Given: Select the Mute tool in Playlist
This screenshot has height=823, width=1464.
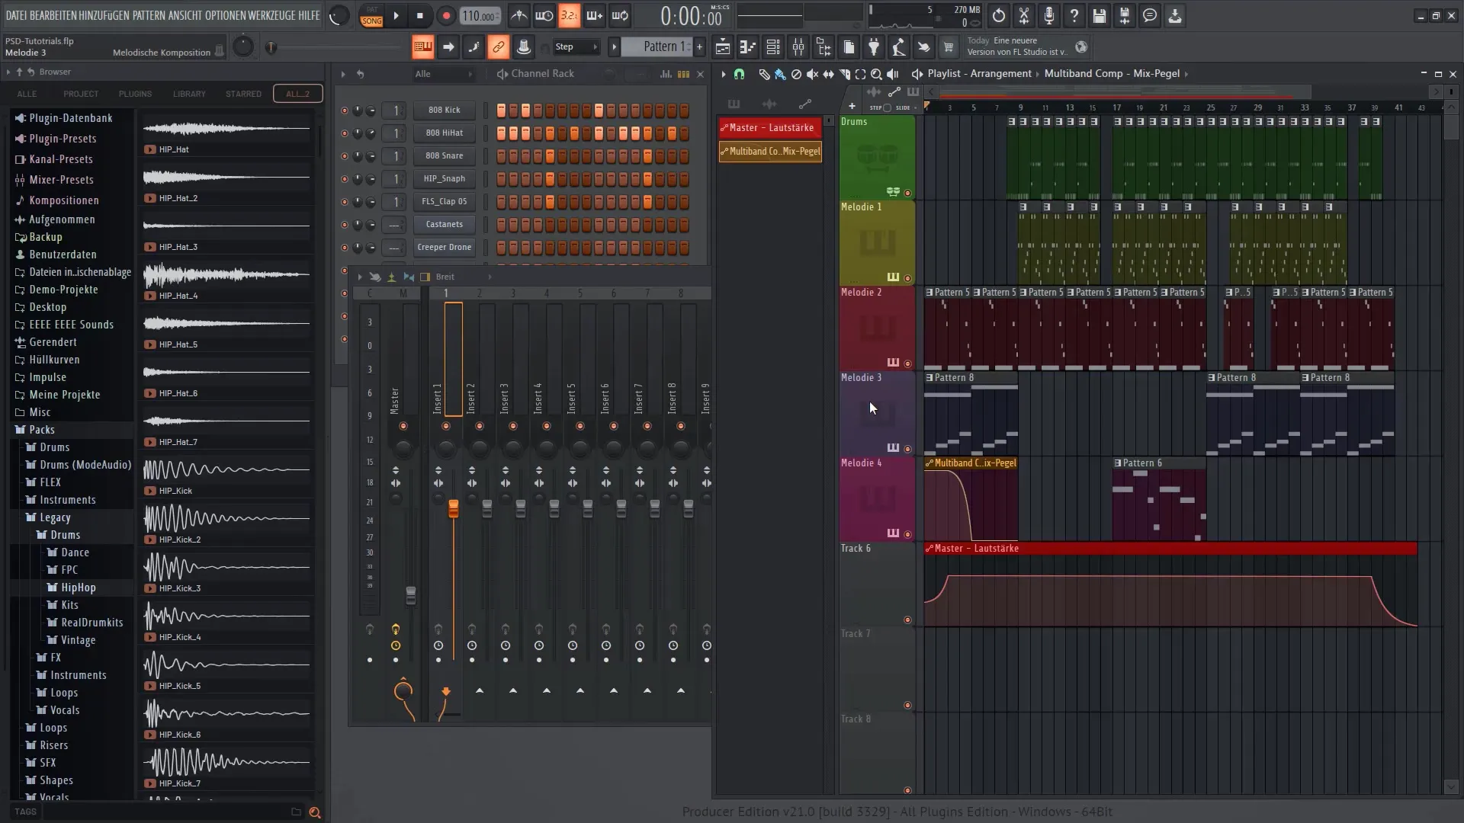Looking at the screenshot, I should [812, 74].
